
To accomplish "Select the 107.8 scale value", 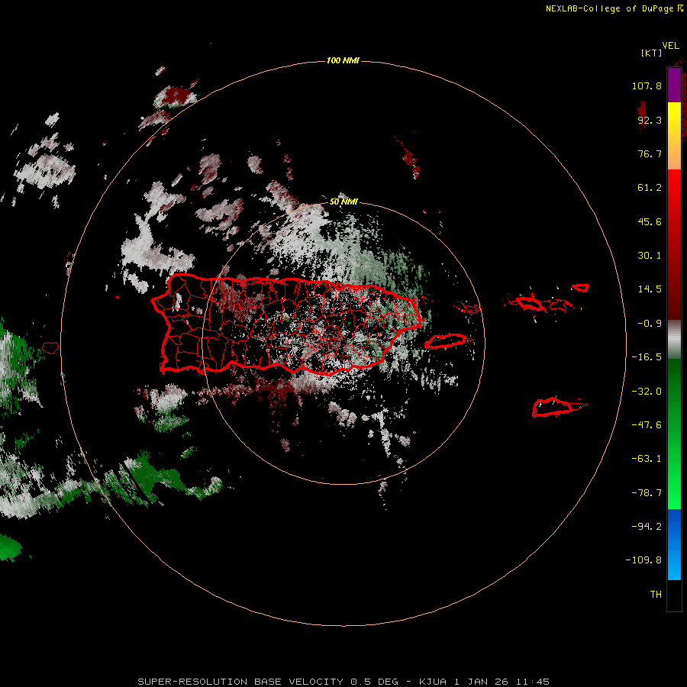I will [647, 85].
